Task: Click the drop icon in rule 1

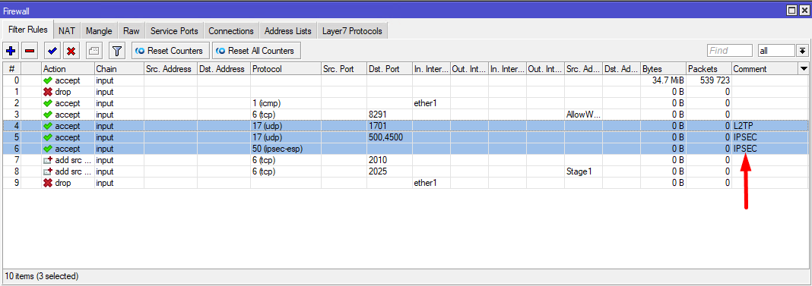Action: (48, 92)
